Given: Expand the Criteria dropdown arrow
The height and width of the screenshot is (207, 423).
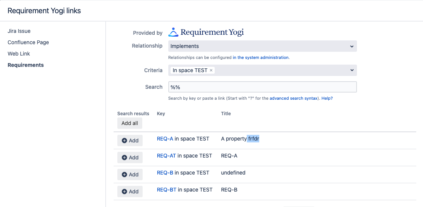Looking at the screenshot, I should click(x=352, y=70).
